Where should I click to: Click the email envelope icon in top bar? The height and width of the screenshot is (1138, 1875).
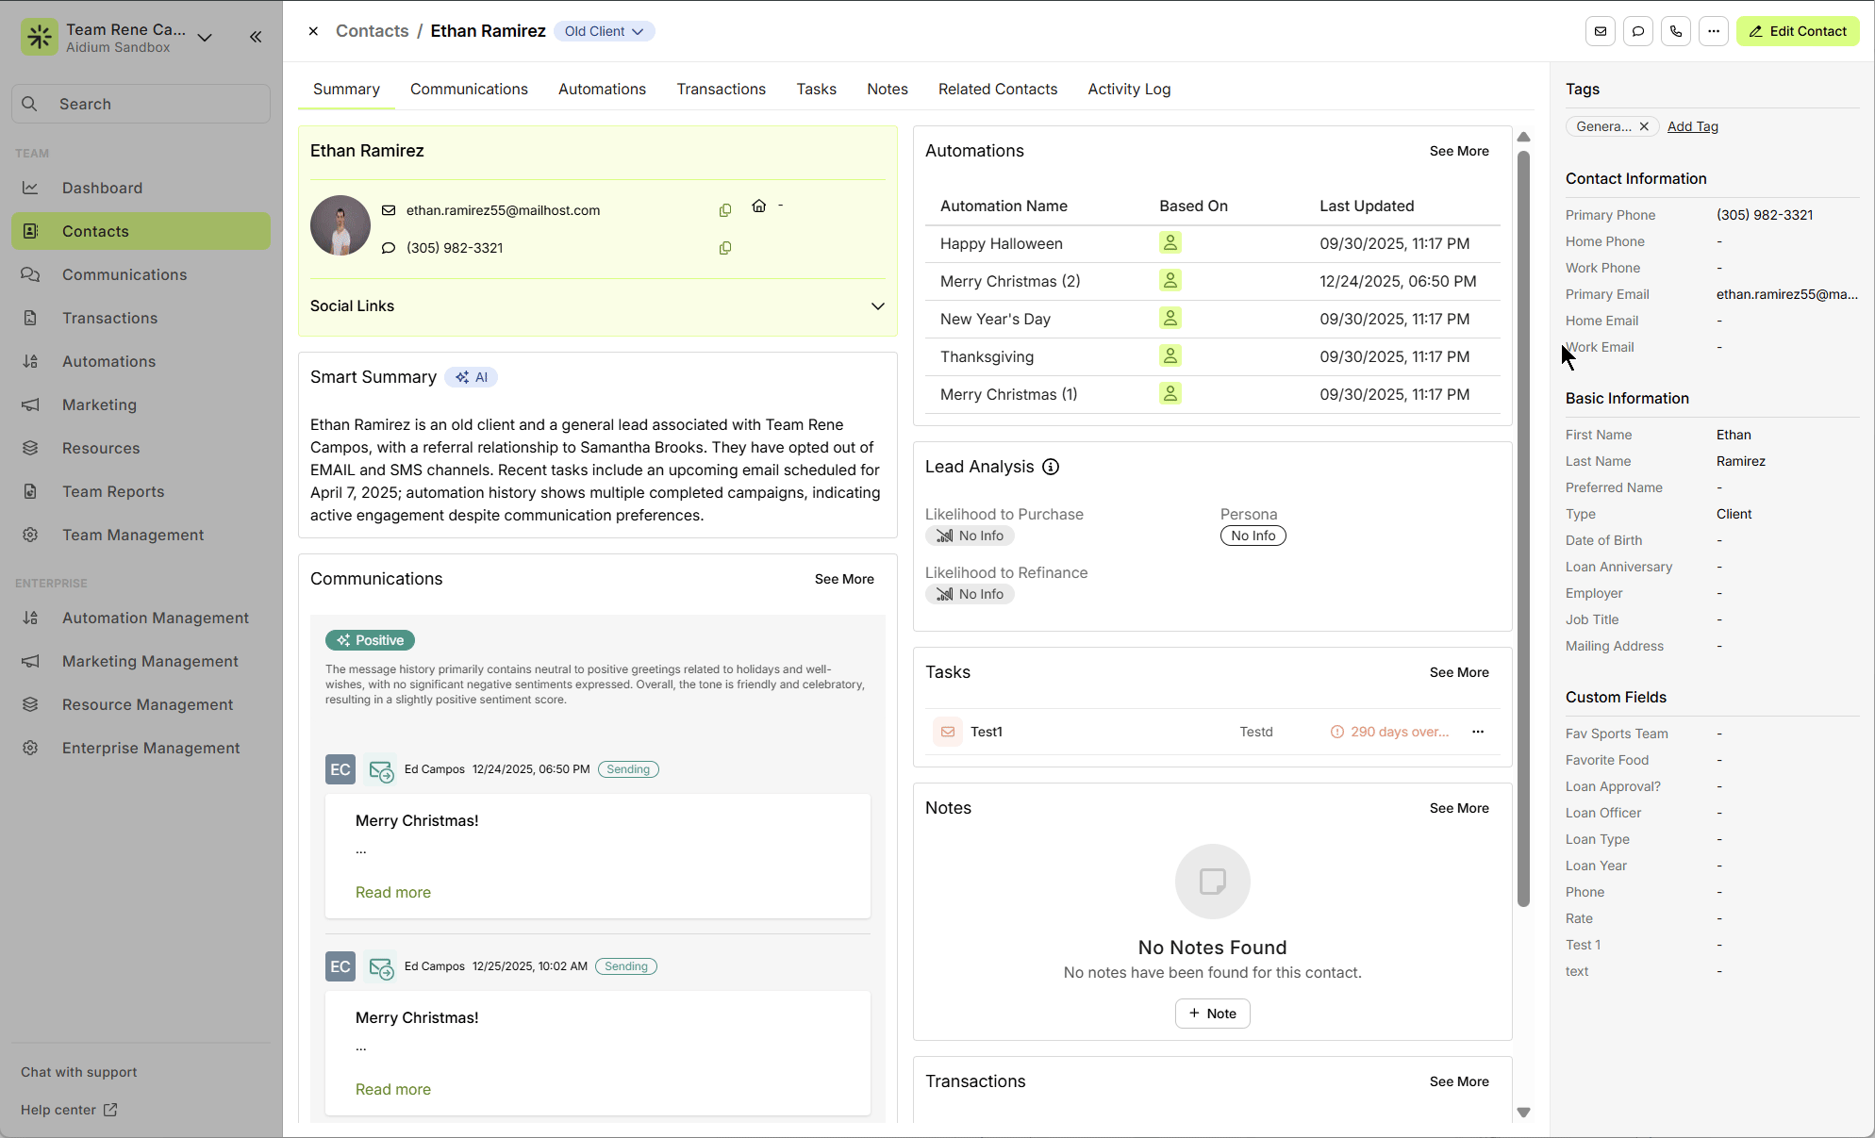(1601, 31)
